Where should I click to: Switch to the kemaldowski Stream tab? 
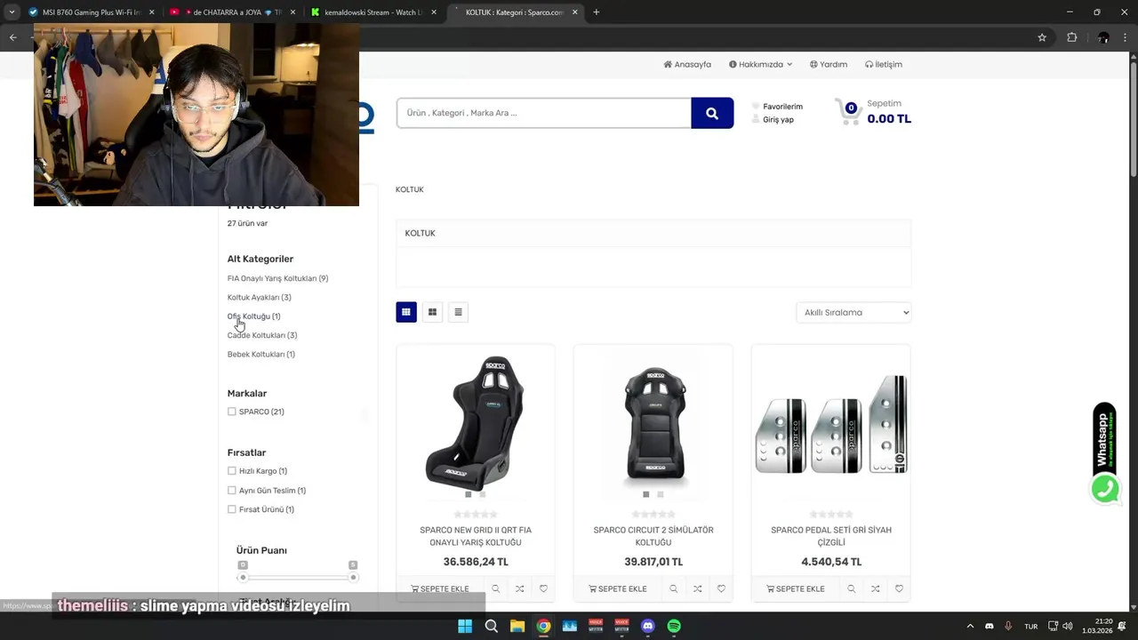click(x=373, y=12)
